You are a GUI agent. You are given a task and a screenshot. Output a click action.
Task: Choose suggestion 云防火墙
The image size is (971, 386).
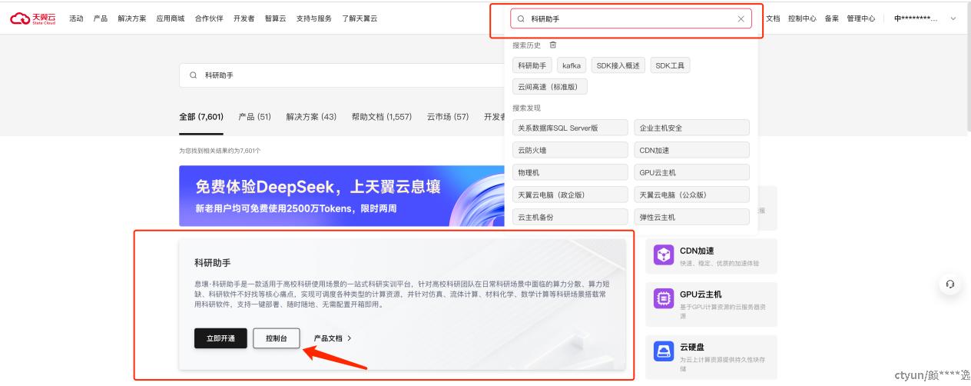click(x=570, y=151)
